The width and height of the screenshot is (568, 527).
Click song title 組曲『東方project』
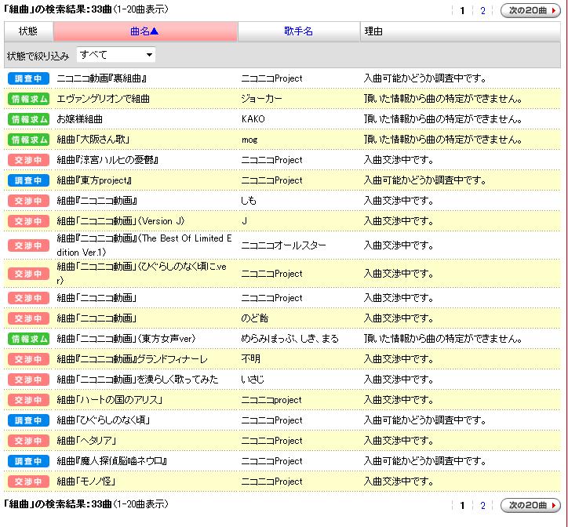[94, 180]
